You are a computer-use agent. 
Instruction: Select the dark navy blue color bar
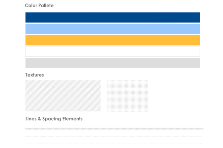pos(112,17)
